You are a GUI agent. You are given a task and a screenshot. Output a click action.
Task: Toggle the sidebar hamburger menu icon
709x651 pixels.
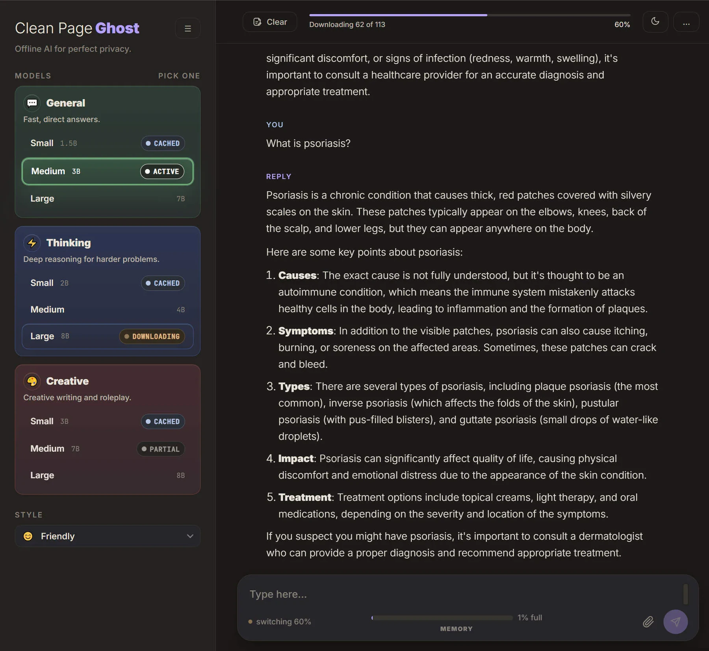[x=187, y=28]
